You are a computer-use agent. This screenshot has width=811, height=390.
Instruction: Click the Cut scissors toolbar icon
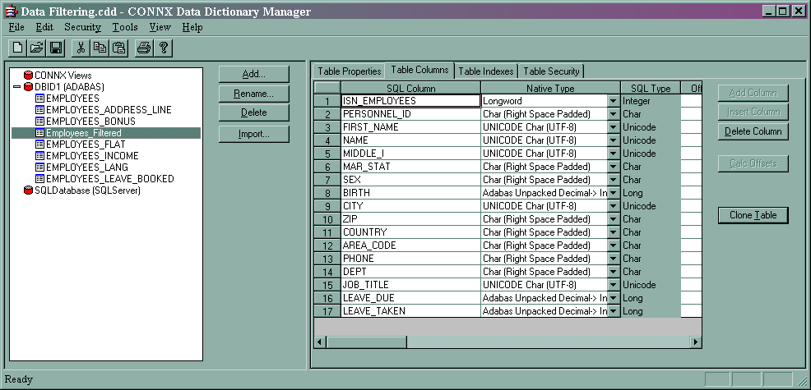[x=81, y=48]
